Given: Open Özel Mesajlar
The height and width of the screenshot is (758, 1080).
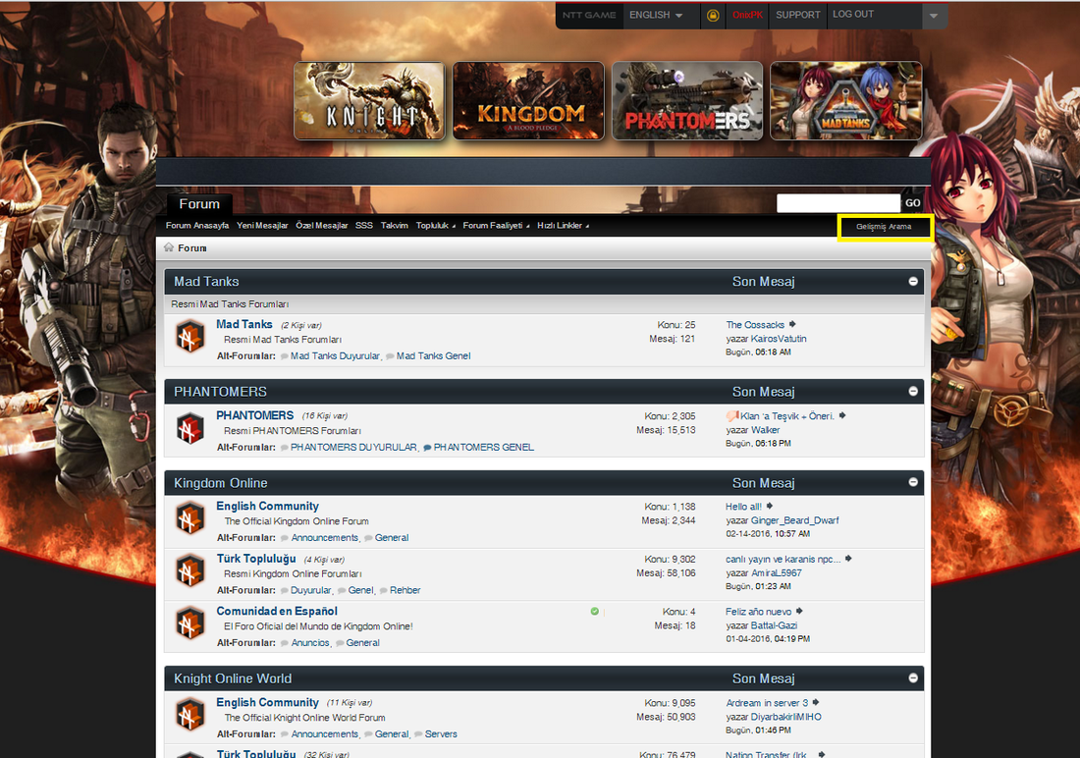Looking at the screenshot, I should tap(322, 225).
